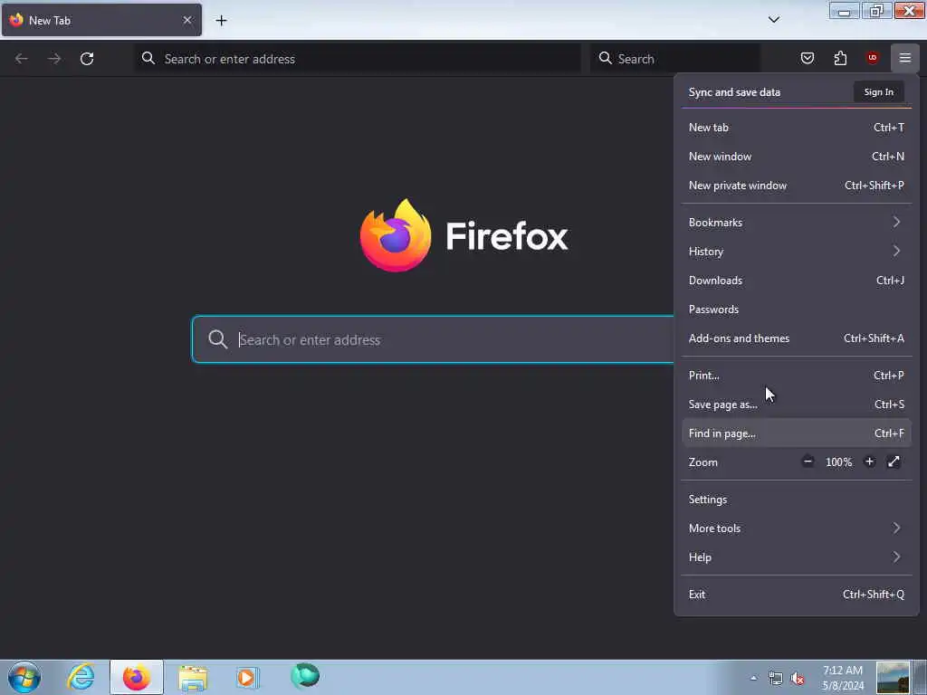Screen dimensions: 927x695
Task: Close the hamburger application menu button
Action: pos(905,58)
